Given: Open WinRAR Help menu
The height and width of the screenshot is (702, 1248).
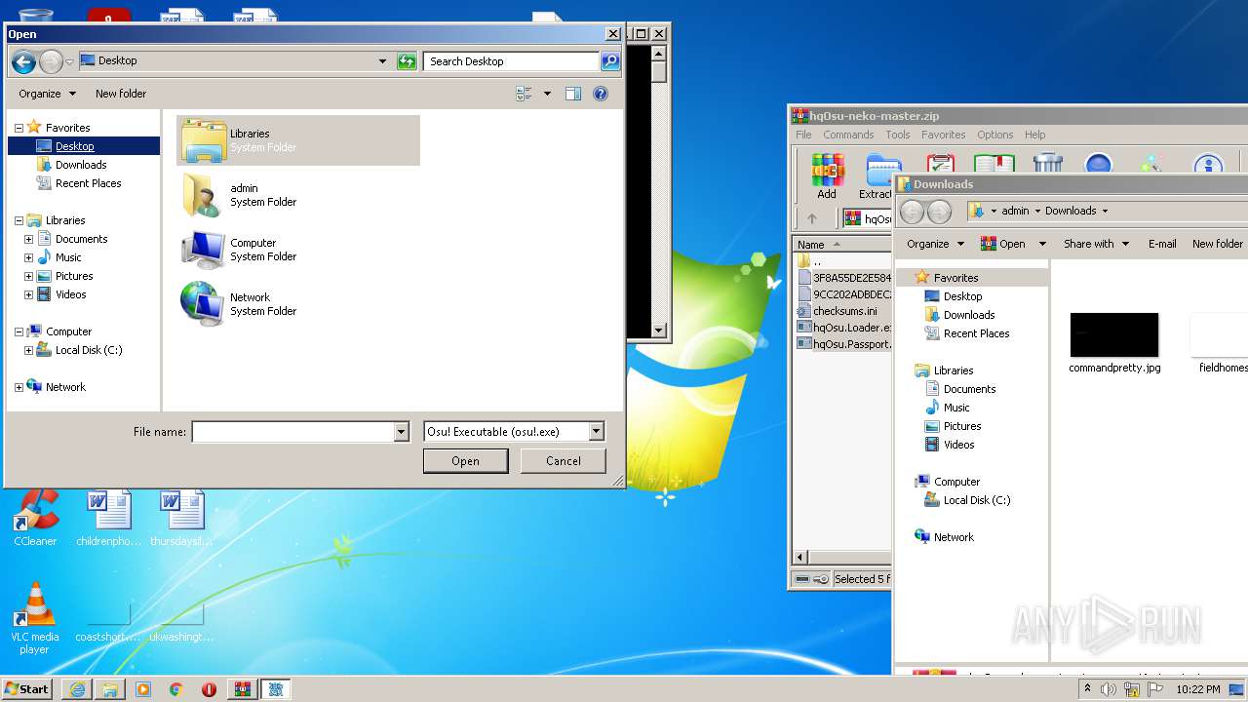Looking at the screenshot, I should tap(1035, 135).
